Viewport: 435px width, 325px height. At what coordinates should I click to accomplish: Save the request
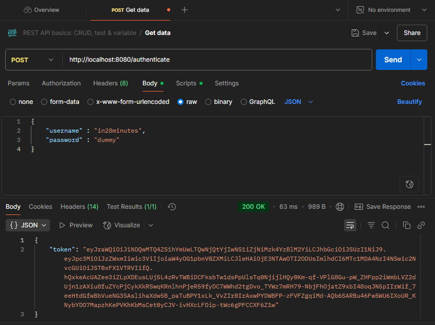tap(364, 33)
